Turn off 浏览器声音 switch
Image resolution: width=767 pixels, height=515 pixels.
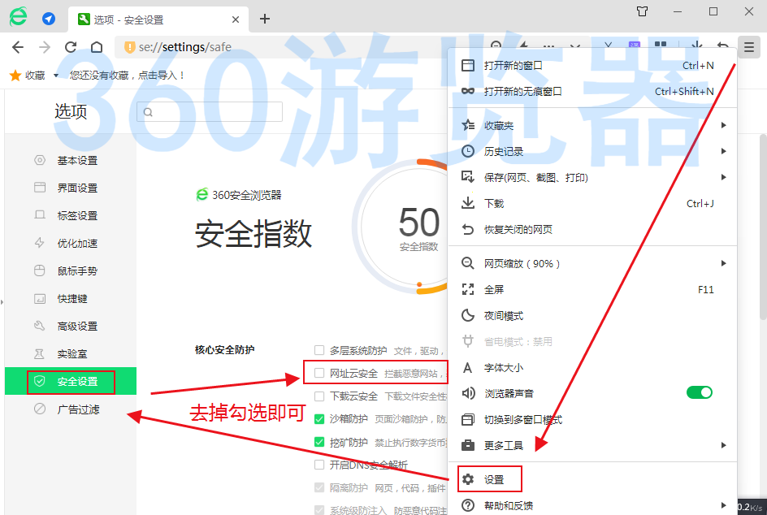coord(699,392)
